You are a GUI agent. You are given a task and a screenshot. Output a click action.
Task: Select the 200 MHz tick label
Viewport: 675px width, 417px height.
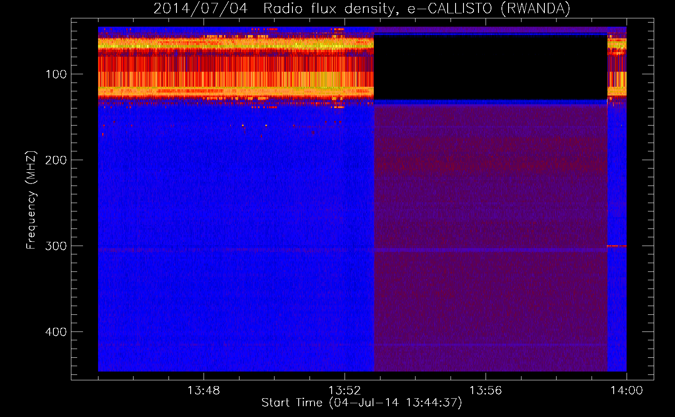pyautogui.click(x=56, y=160)
